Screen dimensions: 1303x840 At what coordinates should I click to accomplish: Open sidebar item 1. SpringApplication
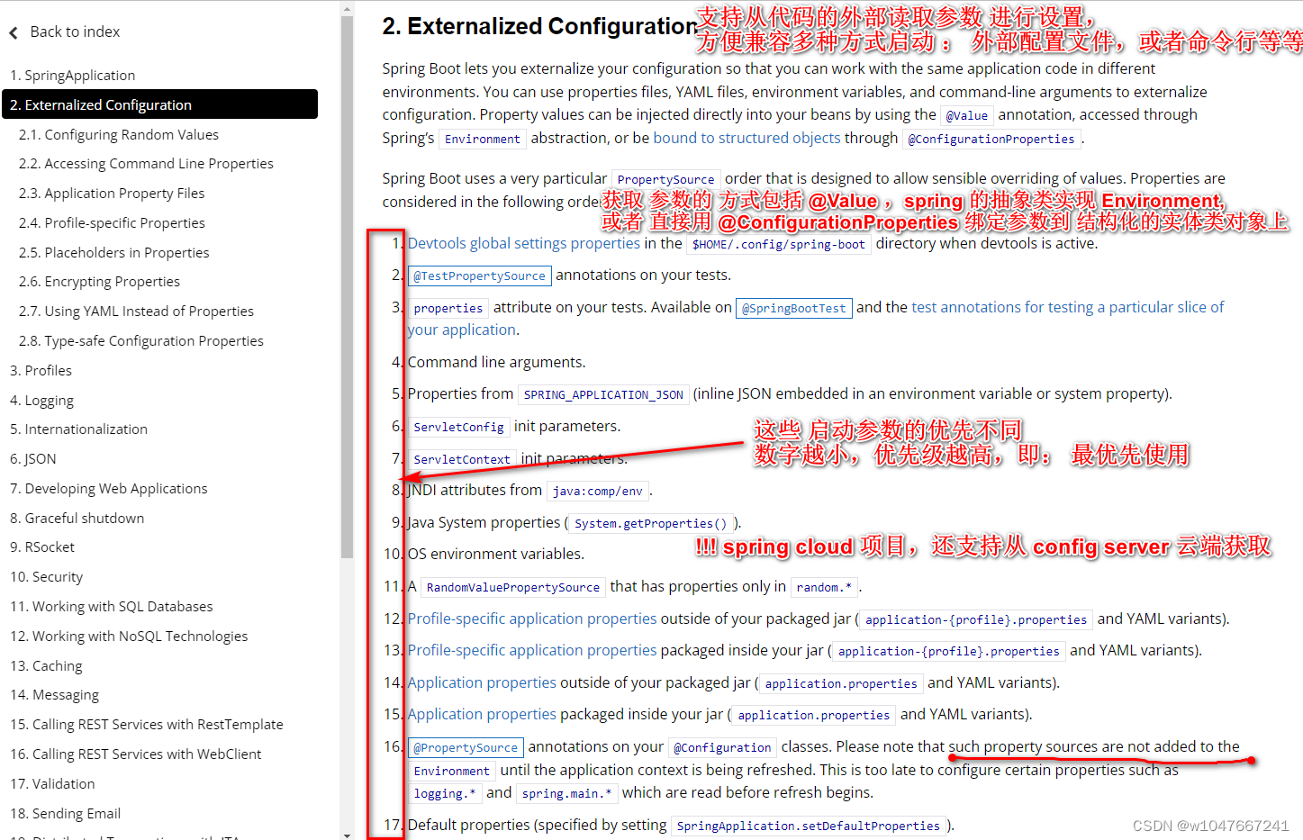73,76
